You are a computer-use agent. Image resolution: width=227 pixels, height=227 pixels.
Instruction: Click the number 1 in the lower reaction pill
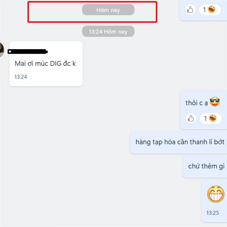205,118
